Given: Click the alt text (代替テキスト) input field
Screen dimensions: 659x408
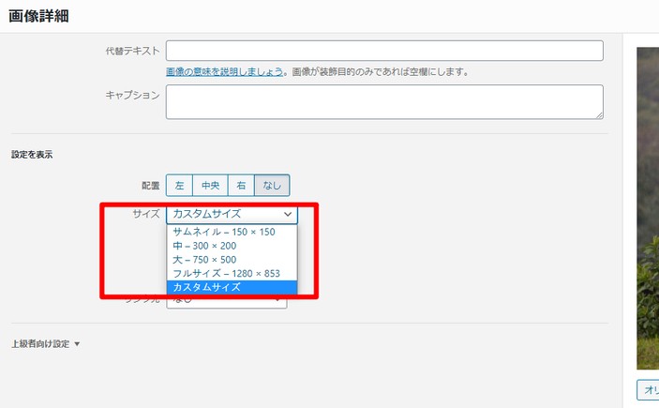Looking at the screenshot, I should [x=383, y=51].
